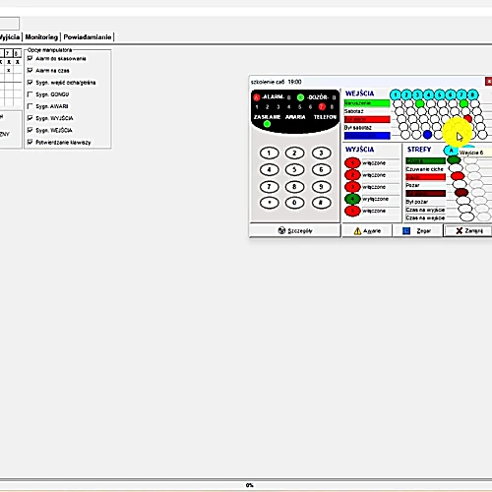Viewport: 492px width, 492px height.
Task: Click 'wyłączone' status for output 4
Action: (x=375, y=199)
